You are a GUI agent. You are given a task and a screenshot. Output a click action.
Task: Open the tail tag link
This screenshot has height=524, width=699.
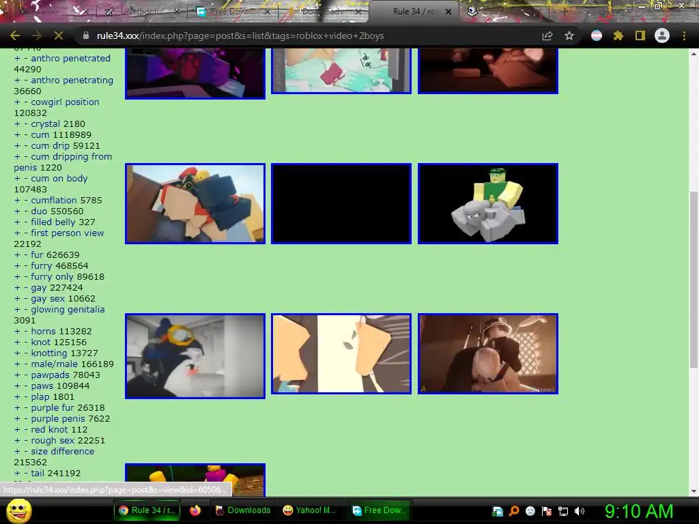click(x=38, y=474)
